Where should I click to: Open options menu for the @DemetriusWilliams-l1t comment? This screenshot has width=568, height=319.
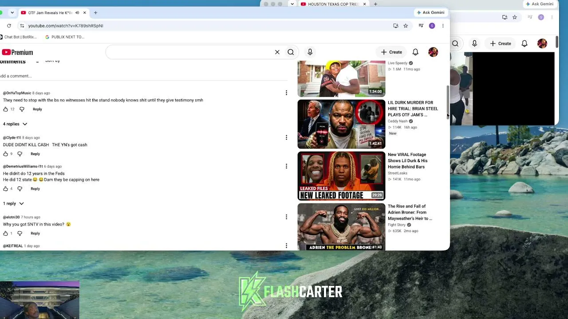pyautogui.click(x=286, y=167)
